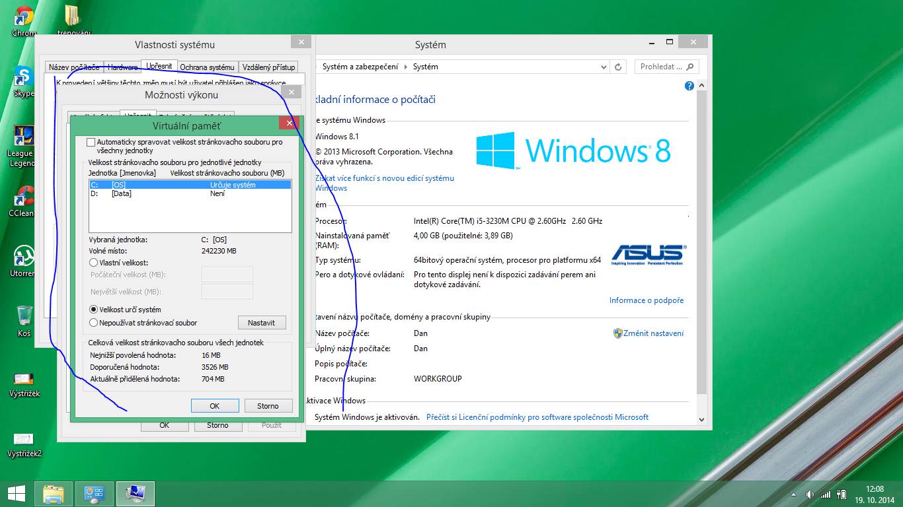Open the volume control in the tray
Image resolution: width=903 pixels, height=507 pixels.
810,494
